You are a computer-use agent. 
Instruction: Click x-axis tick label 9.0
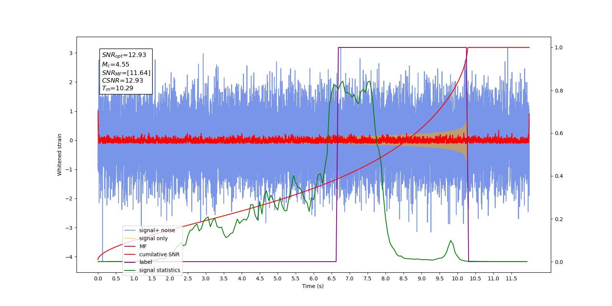[422, 278]
